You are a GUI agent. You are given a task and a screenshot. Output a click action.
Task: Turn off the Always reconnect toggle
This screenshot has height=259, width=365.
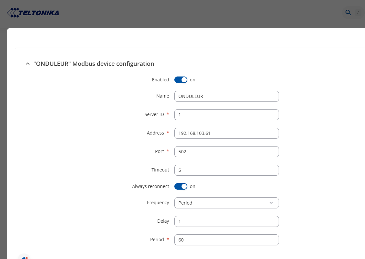tap(181, 186)
